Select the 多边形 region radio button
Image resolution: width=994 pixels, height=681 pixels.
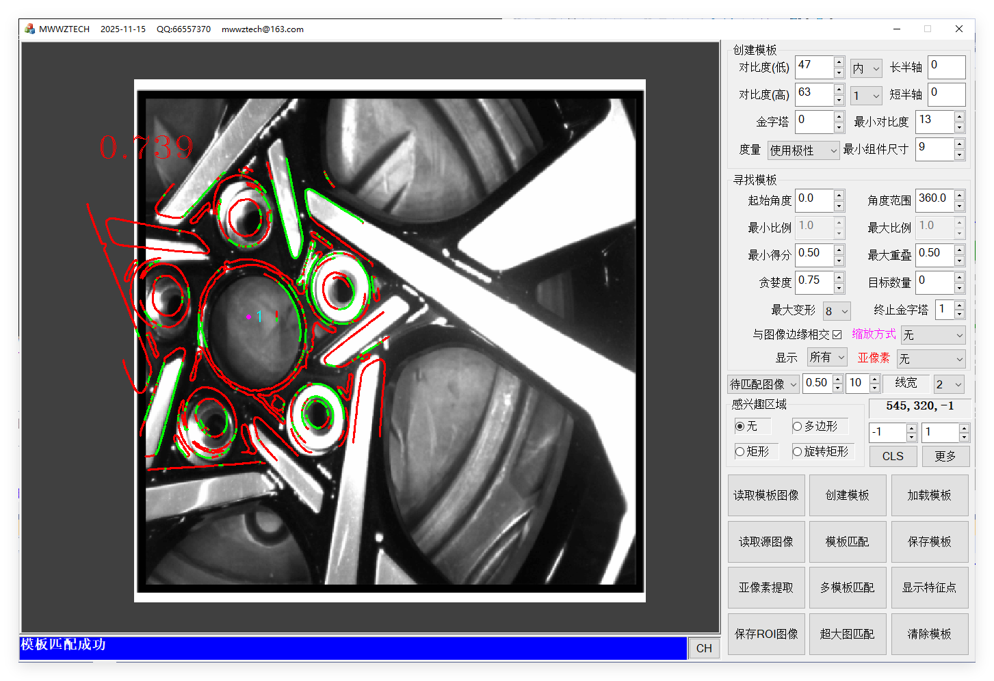[797, 426]
